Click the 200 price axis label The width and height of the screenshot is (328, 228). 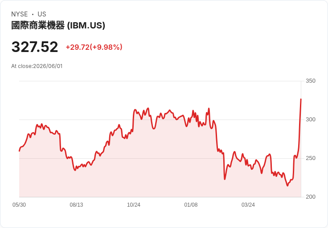tap(311, 197)
